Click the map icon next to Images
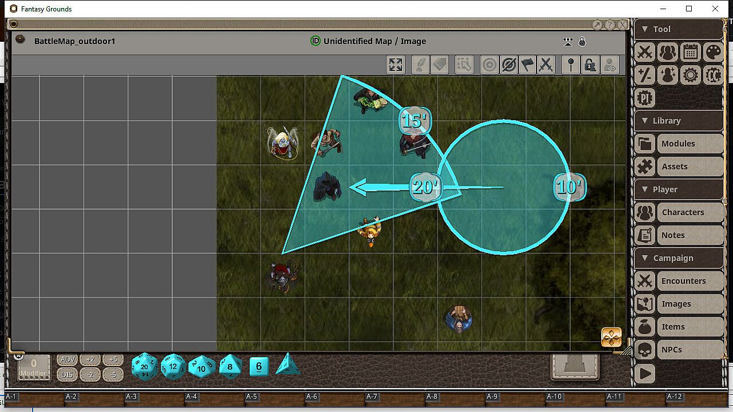The height and width of the screenshot is (412, 733). [x=645, y=304]
